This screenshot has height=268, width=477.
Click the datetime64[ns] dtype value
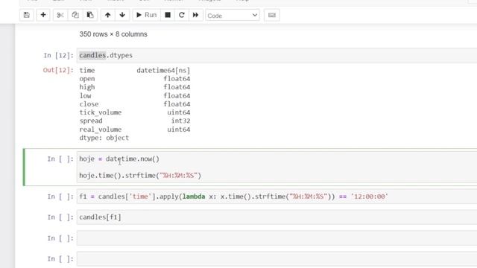[163, 70]
